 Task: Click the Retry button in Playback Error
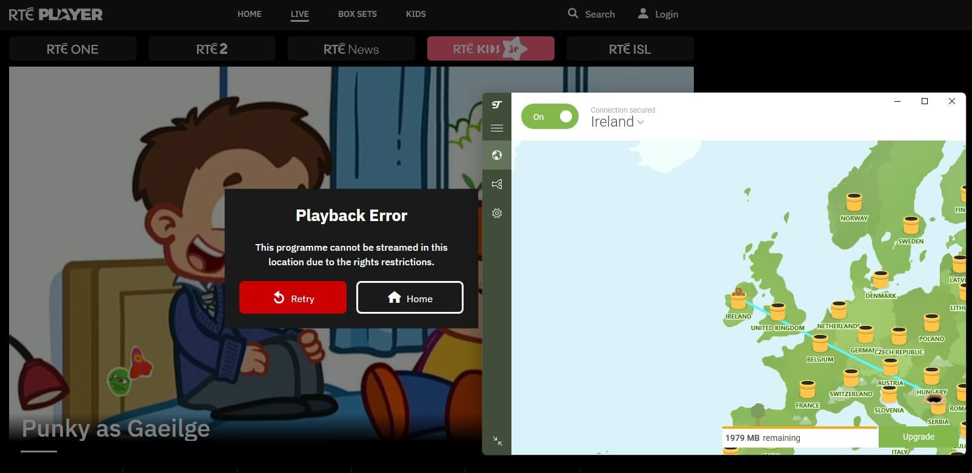click(293, 297)
